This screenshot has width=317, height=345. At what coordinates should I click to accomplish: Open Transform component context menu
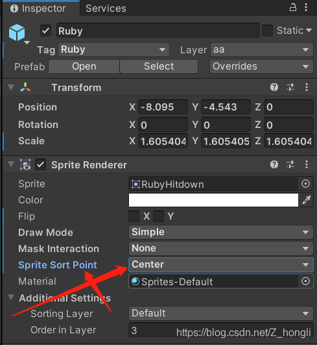click(x=307, y=87)
